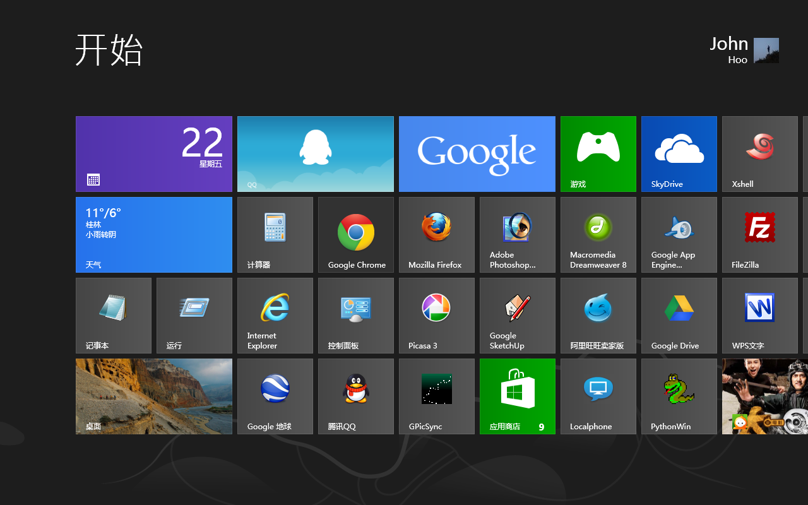Open the 控制面板 control panel tile
Image resolution: width=808 pixels, height=505 pixels.
click(355, 316)
